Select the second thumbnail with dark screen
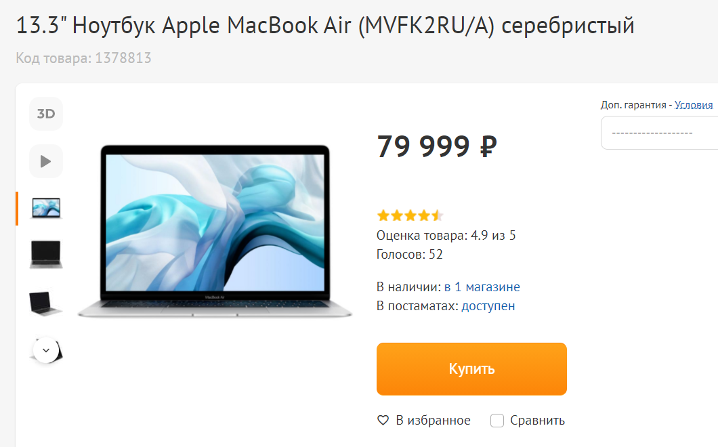Viewport: 718px width, 447px height. (x=46, y=255)
